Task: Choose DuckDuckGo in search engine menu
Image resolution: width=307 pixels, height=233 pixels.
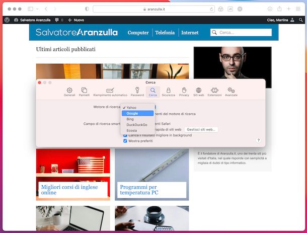Action: 137,125
